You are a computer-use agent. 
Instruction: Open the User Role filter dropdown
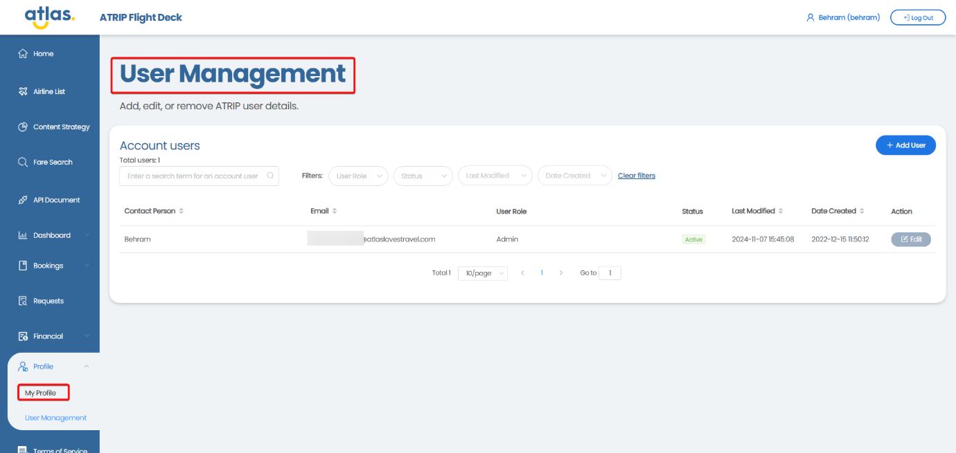358,176
